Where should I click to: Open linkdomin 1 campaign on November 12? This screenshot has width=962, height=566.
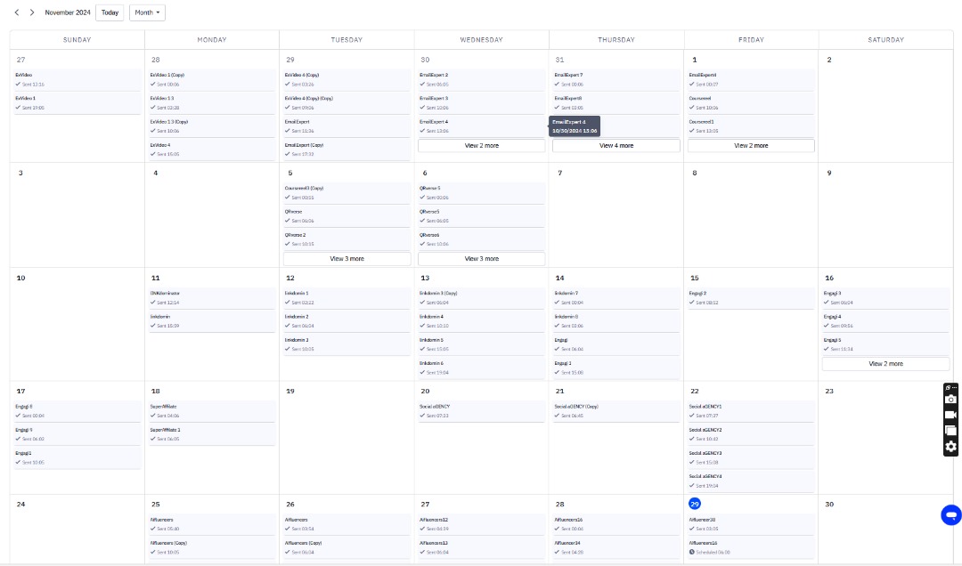click(346, 298)
